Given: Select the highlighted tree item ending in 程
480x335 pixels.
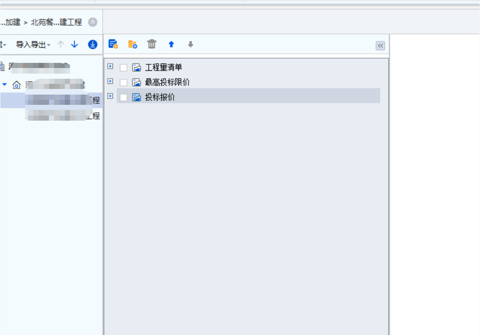Looking at the screenshot, I should (x=51, y=100).
